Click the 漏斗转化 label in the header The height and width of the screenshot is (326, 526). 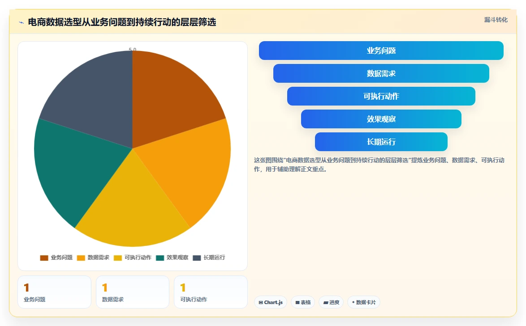click(x=496, y=20)
